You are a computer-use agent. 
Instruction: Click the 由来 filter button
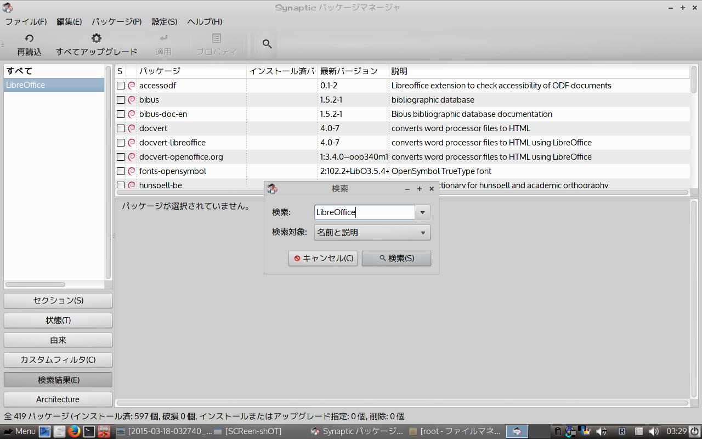click(58, 340)
